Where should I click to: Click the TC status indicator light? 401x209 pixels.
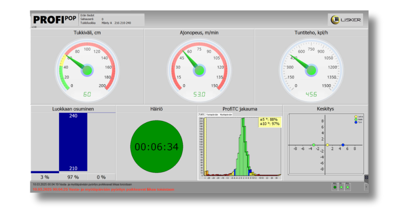[x=341, y=188]
